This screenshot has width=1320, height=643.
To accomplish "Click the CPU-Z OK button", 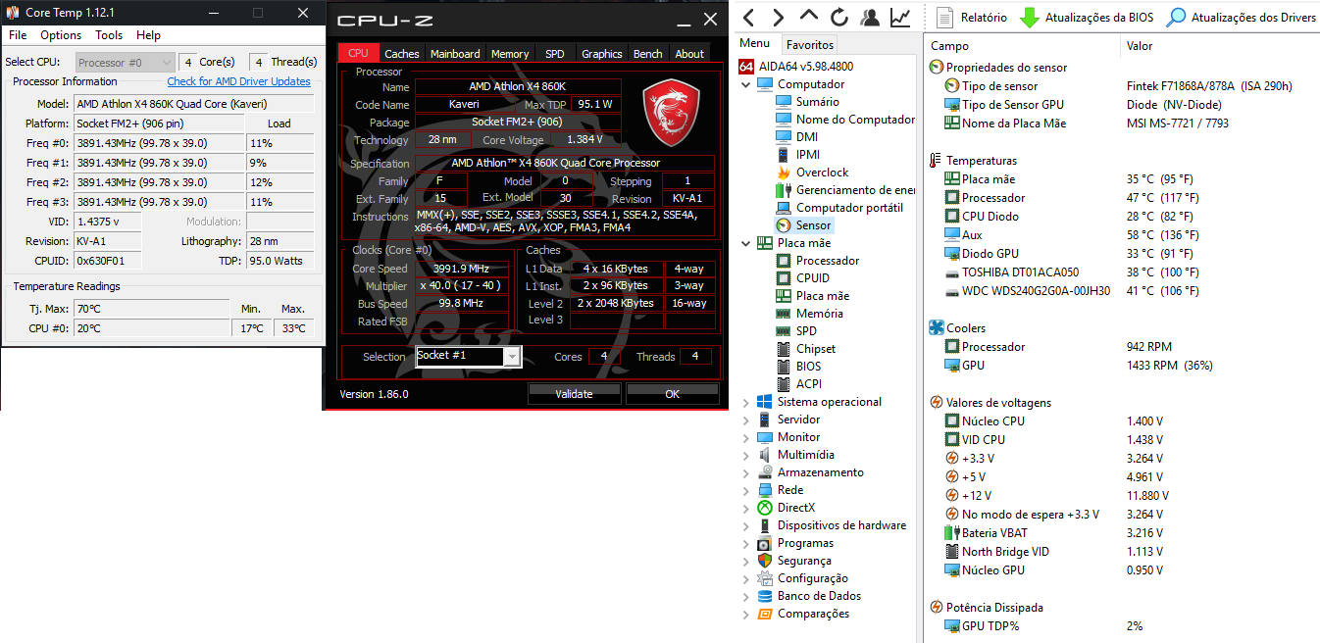I will point(672,394).
